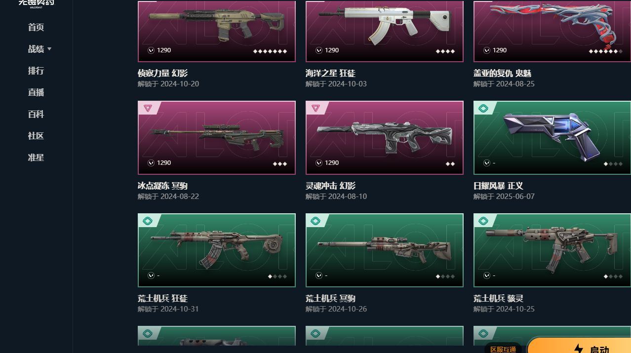631x353 pixels.
Task: Click the green tier icon on 荒土机兵 骇灵 card
Action: pos(483,221)
